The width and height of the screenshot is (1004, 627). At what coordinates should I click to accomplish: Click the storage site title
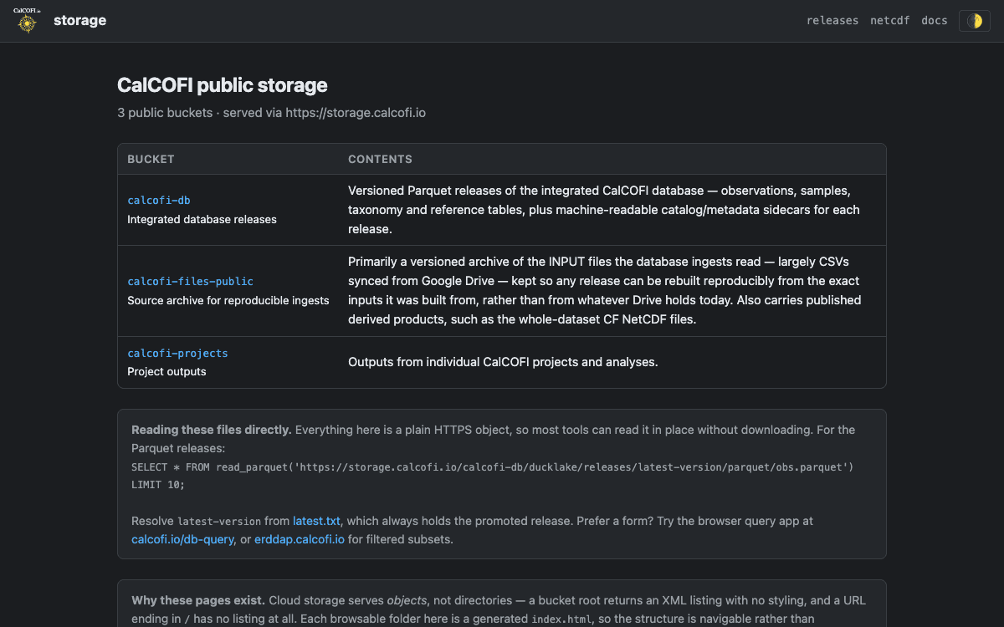click(x=79, y=21)
